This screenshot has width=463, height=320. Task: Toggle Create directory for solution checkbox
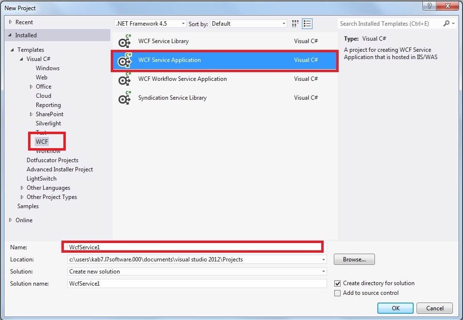pyautogui.click(x=338, y=283)
